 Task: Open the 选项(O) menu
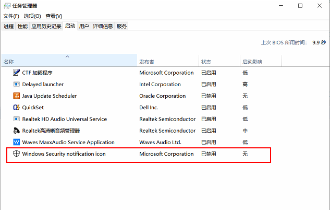(32, 16)
